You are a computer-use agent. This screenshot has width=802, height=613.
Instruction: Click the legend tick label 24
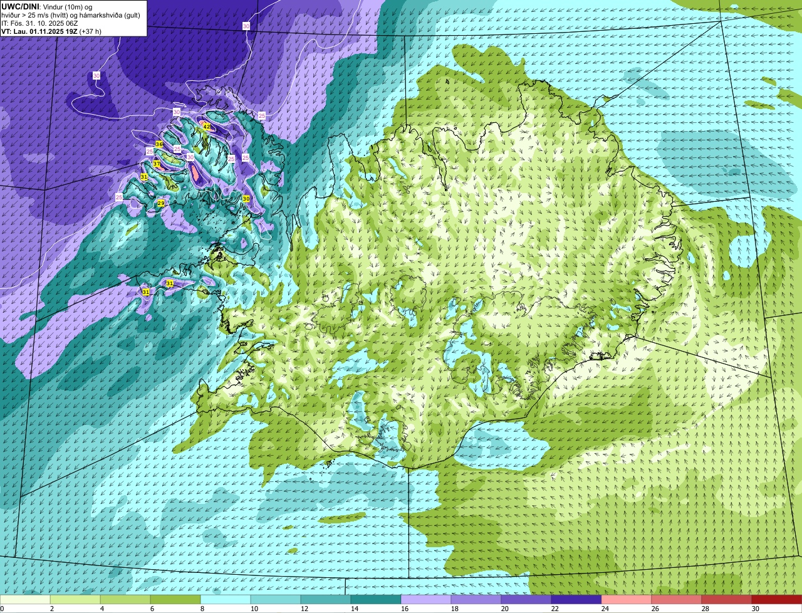click(605, 609)
